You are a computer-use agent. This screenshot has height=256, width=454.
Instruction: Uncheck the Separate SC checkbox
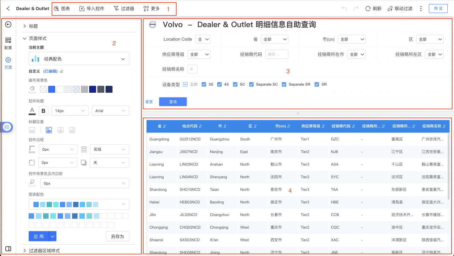[251, 84]
